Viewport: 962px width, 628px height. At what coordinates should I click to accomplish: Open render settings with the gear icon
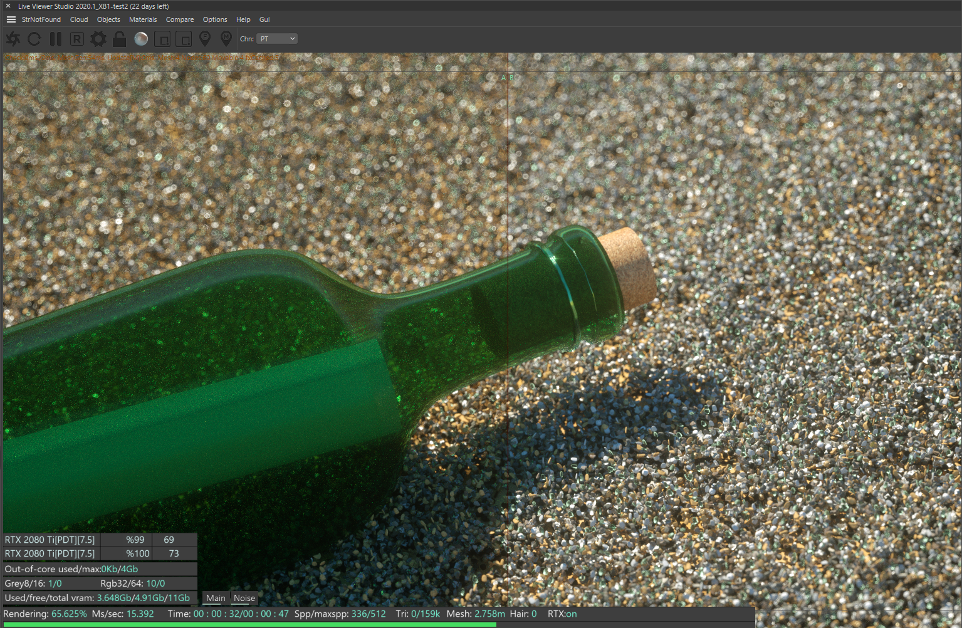click(98, 39)
